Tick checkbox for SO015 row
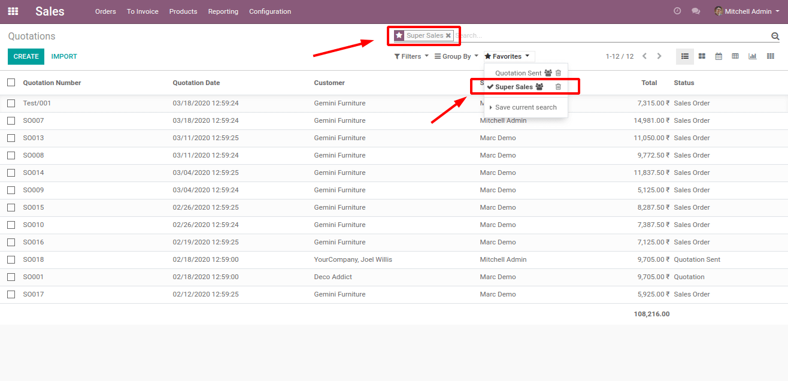Screen dimensions: 788x381 click(11, 207)
